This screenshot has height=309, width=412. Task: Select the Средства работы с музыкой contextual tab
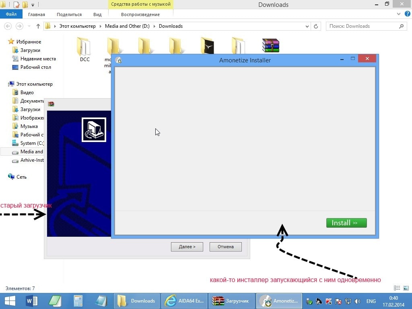tap(140, 4)
